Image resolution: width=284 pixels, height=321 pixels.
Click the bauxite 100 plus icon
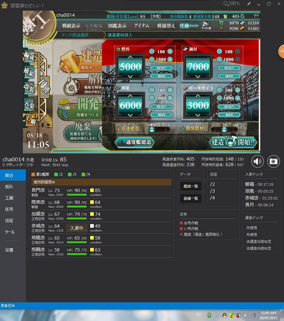pyautogui.click(x=238, y=90)
